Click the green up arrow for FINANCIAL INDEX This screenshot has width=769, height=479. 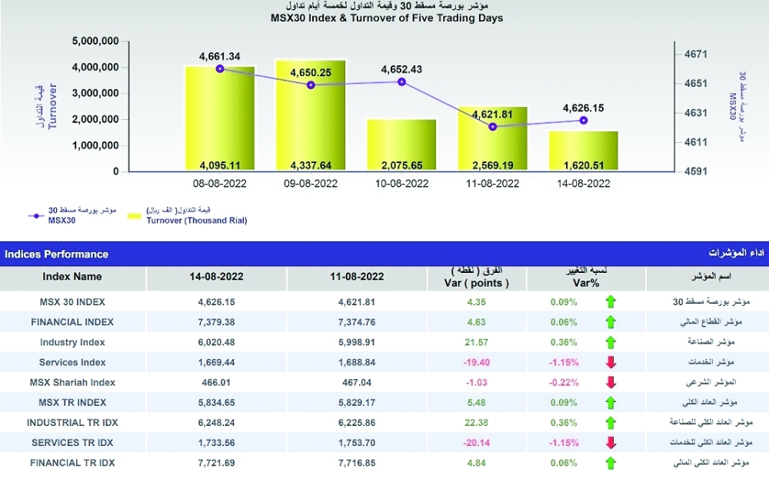pos(611,322)
